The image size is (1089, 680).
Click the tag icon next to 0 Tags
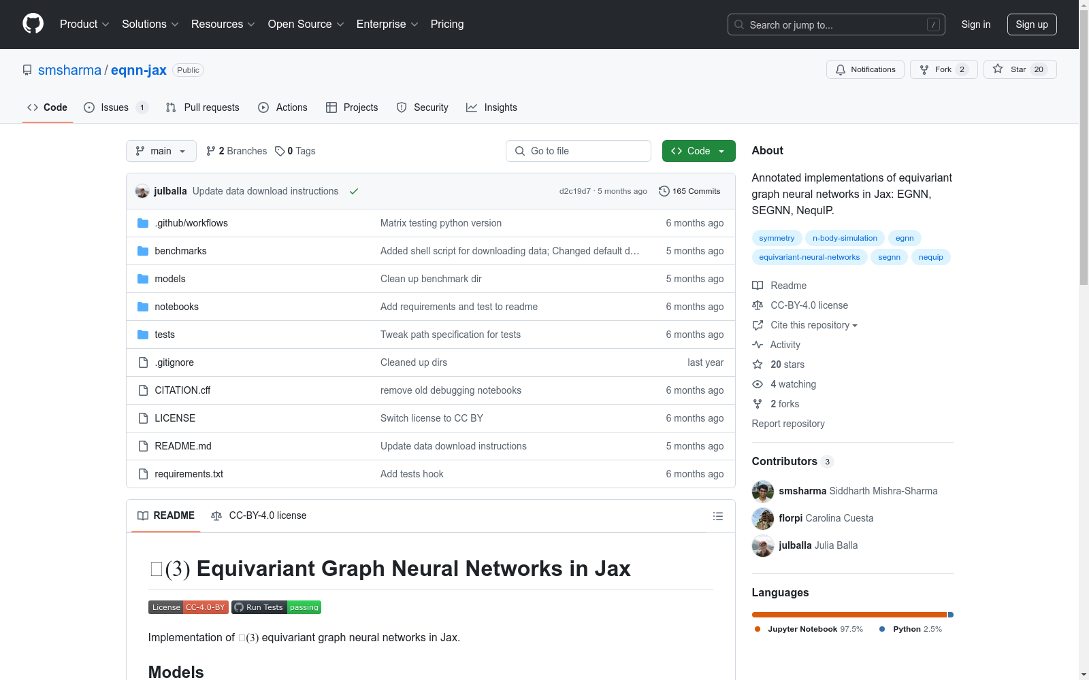coord(280,151)
